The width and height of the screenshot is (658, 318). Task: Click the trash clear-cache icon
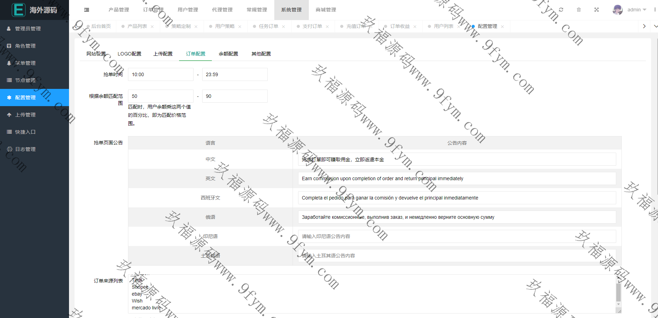579,10
